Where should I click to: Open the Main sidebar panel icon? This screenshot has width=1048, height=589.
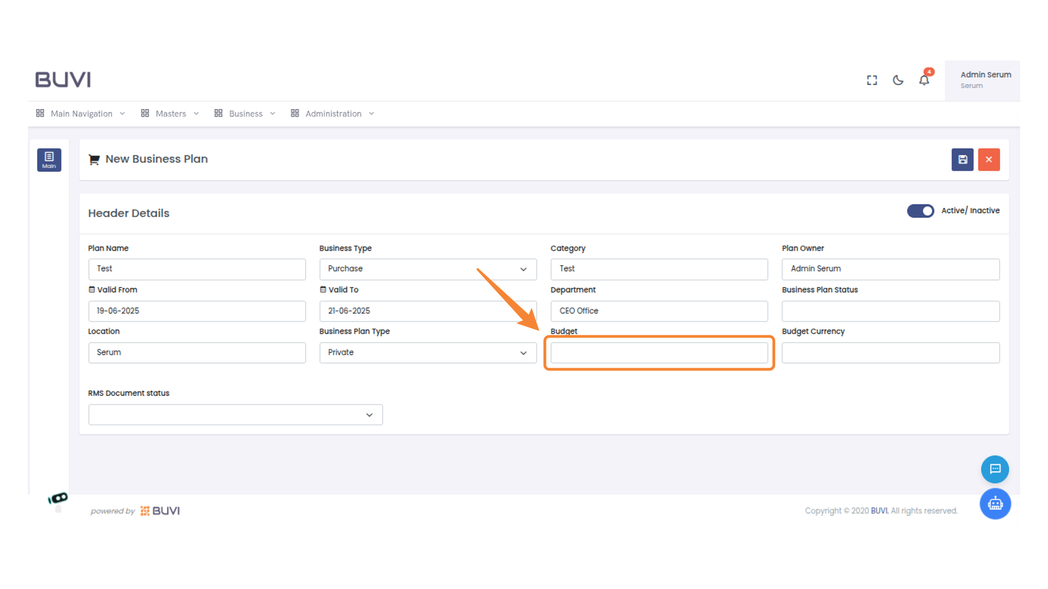(49, 160)
